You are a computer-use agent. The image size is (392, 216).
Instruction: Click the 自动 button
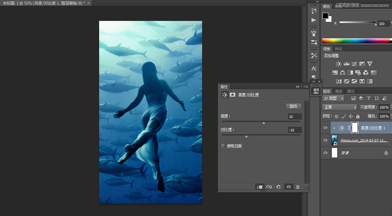(293, 106)
